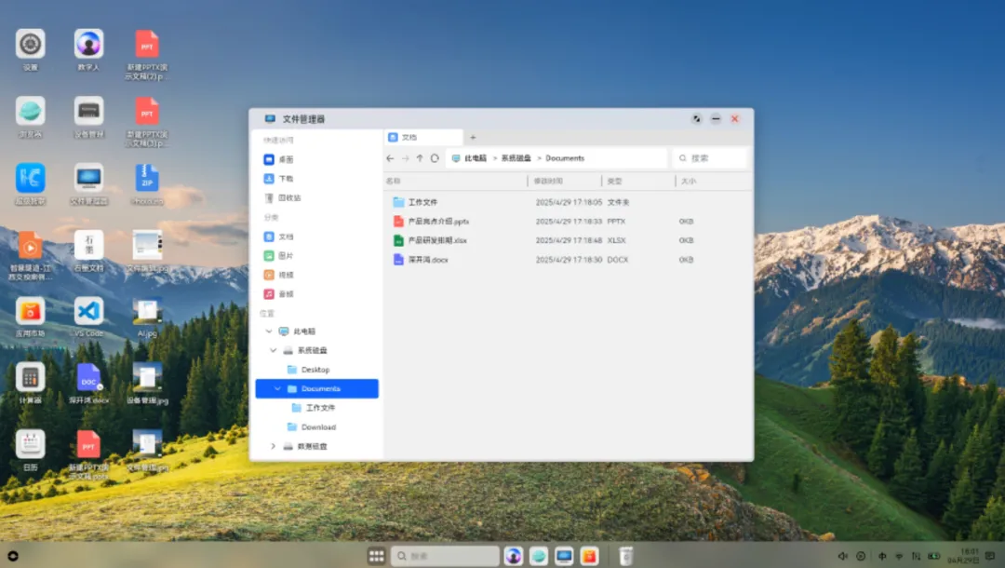This screenshot has width=1005, height=568.
Task: Select the 视频 category in the sidebar
Action: pos(279,275)
